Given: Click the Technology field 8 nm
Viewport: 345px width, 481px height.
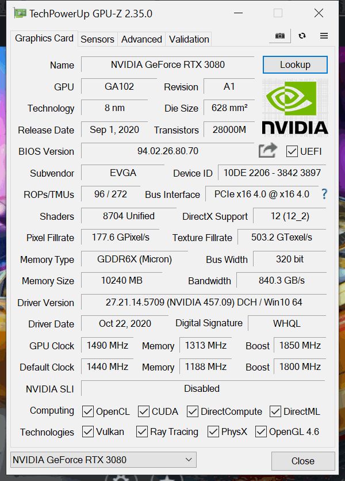Looking at the screenshot, I should [114, 108].
